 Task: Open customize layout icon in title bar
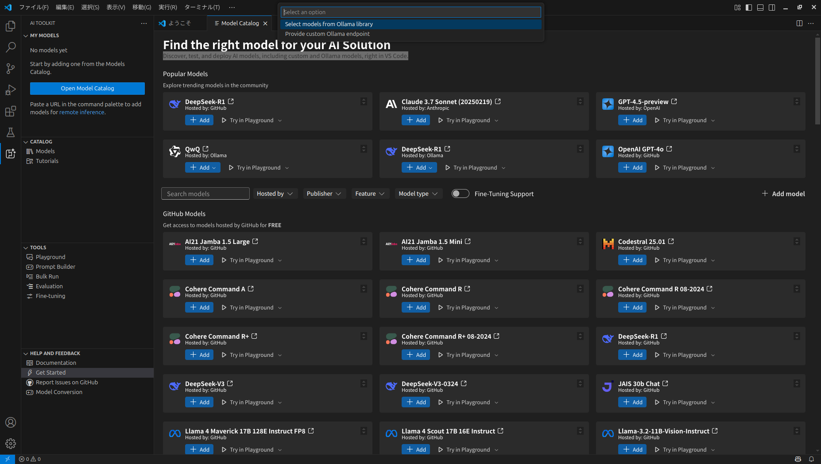click(737, 8)
